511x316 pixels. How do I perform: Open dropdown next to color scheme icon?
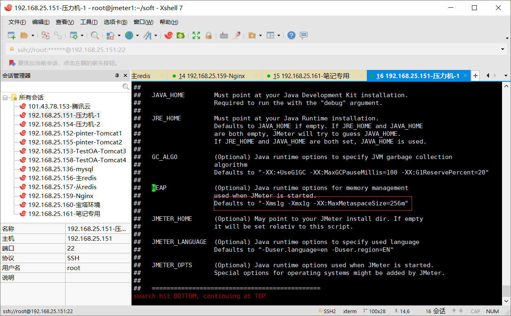(119, 36)
